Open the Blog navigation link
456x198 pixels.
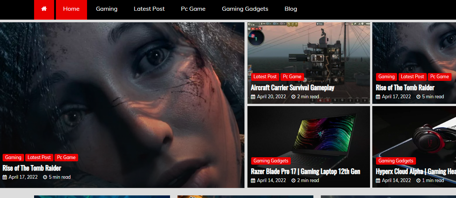coord(290,9)
